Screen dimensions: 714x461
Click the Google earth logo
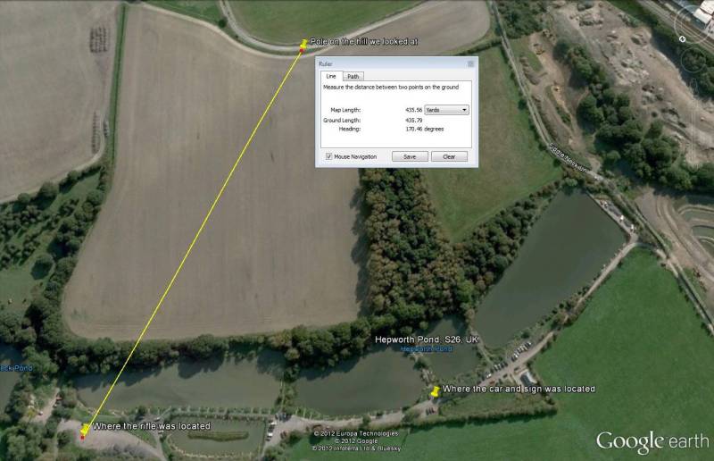pyautogui.click(x=652, y=442)
